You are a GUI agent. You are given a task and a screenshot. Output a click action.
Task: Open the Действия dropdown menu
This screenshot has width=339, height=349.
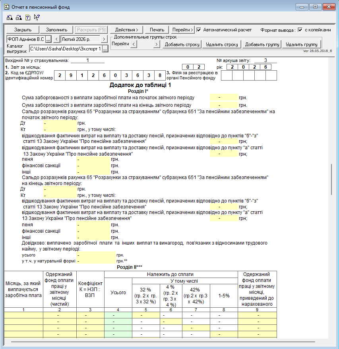tap(126, 30)
